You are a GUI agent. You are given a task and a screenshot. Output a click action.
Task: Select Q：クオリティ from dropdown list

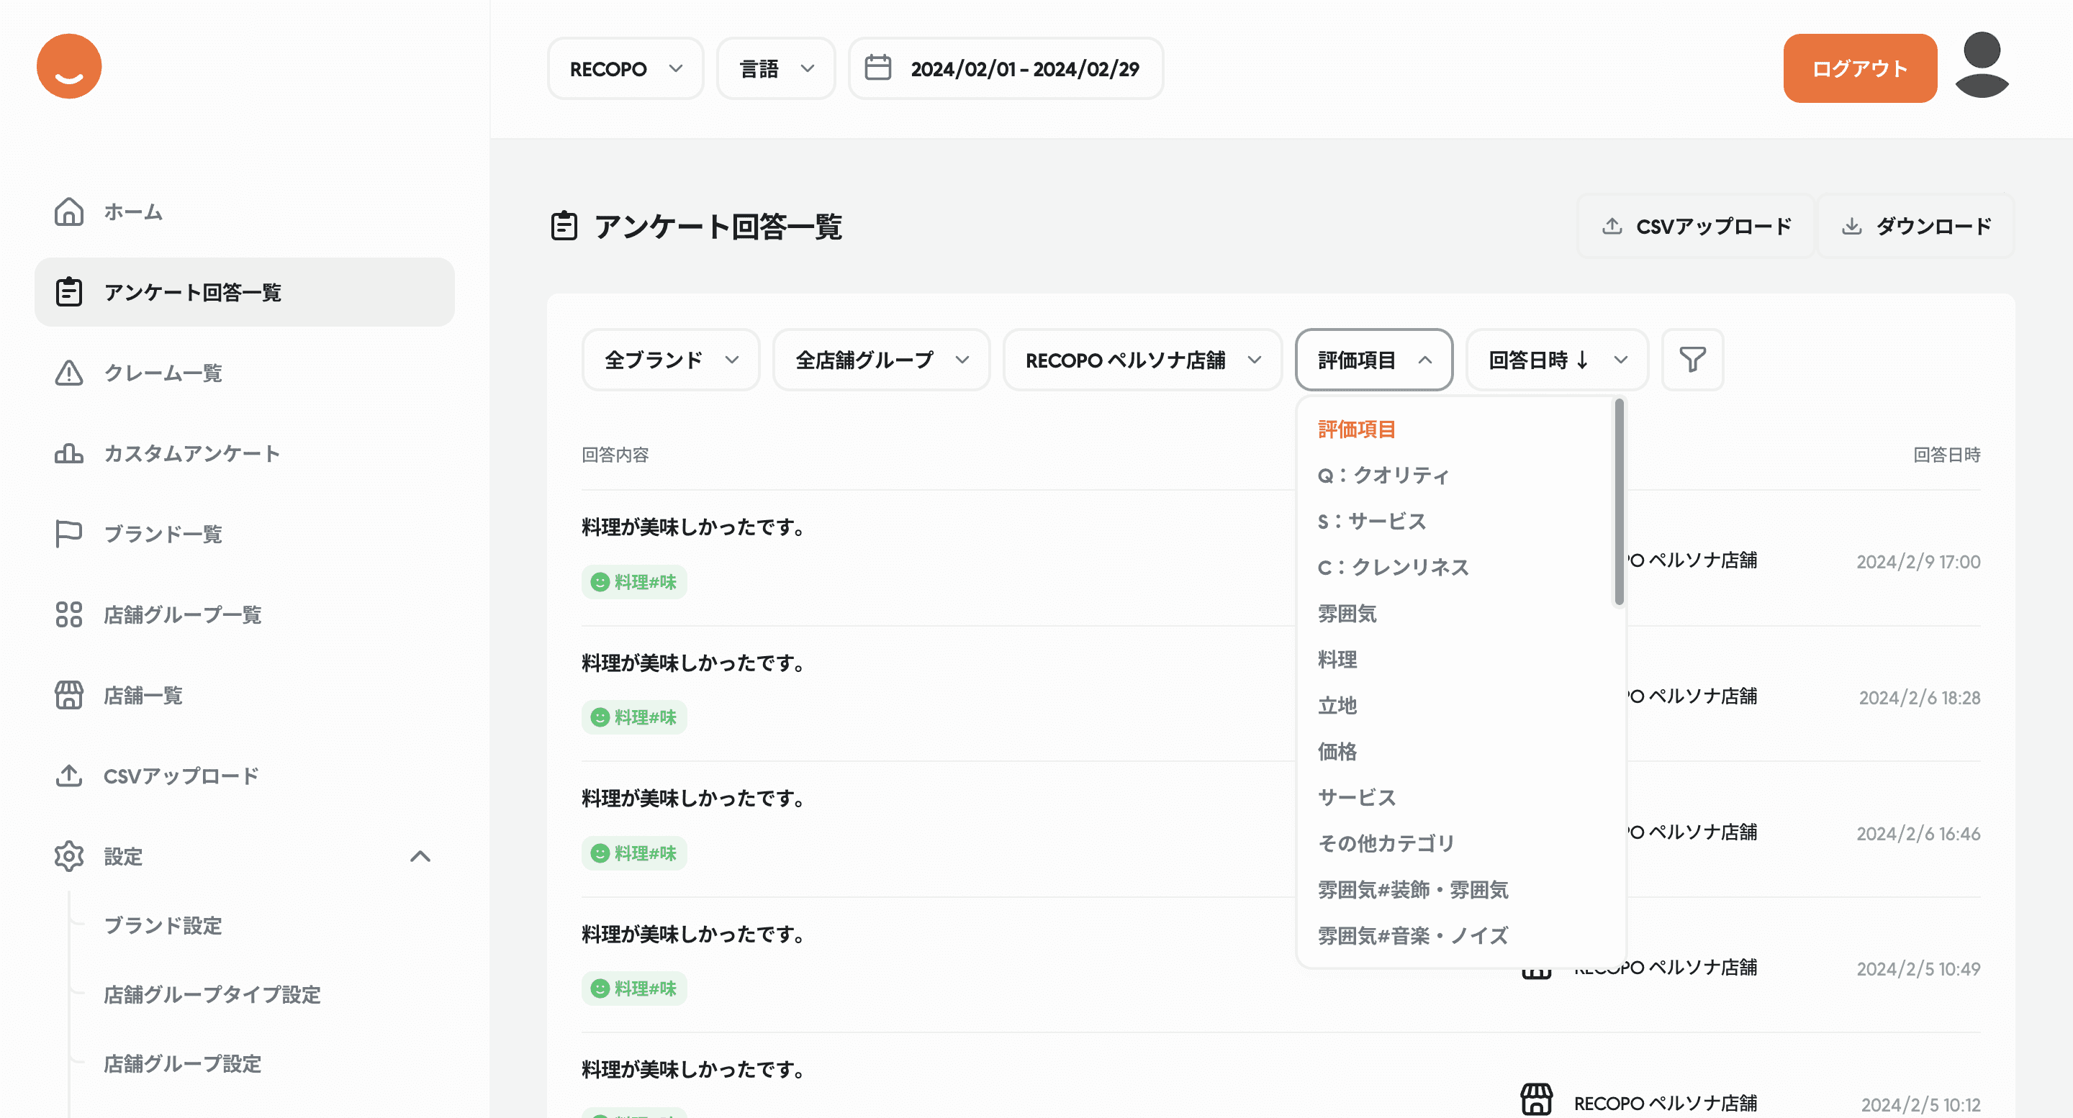click(x=1383, y=476)
